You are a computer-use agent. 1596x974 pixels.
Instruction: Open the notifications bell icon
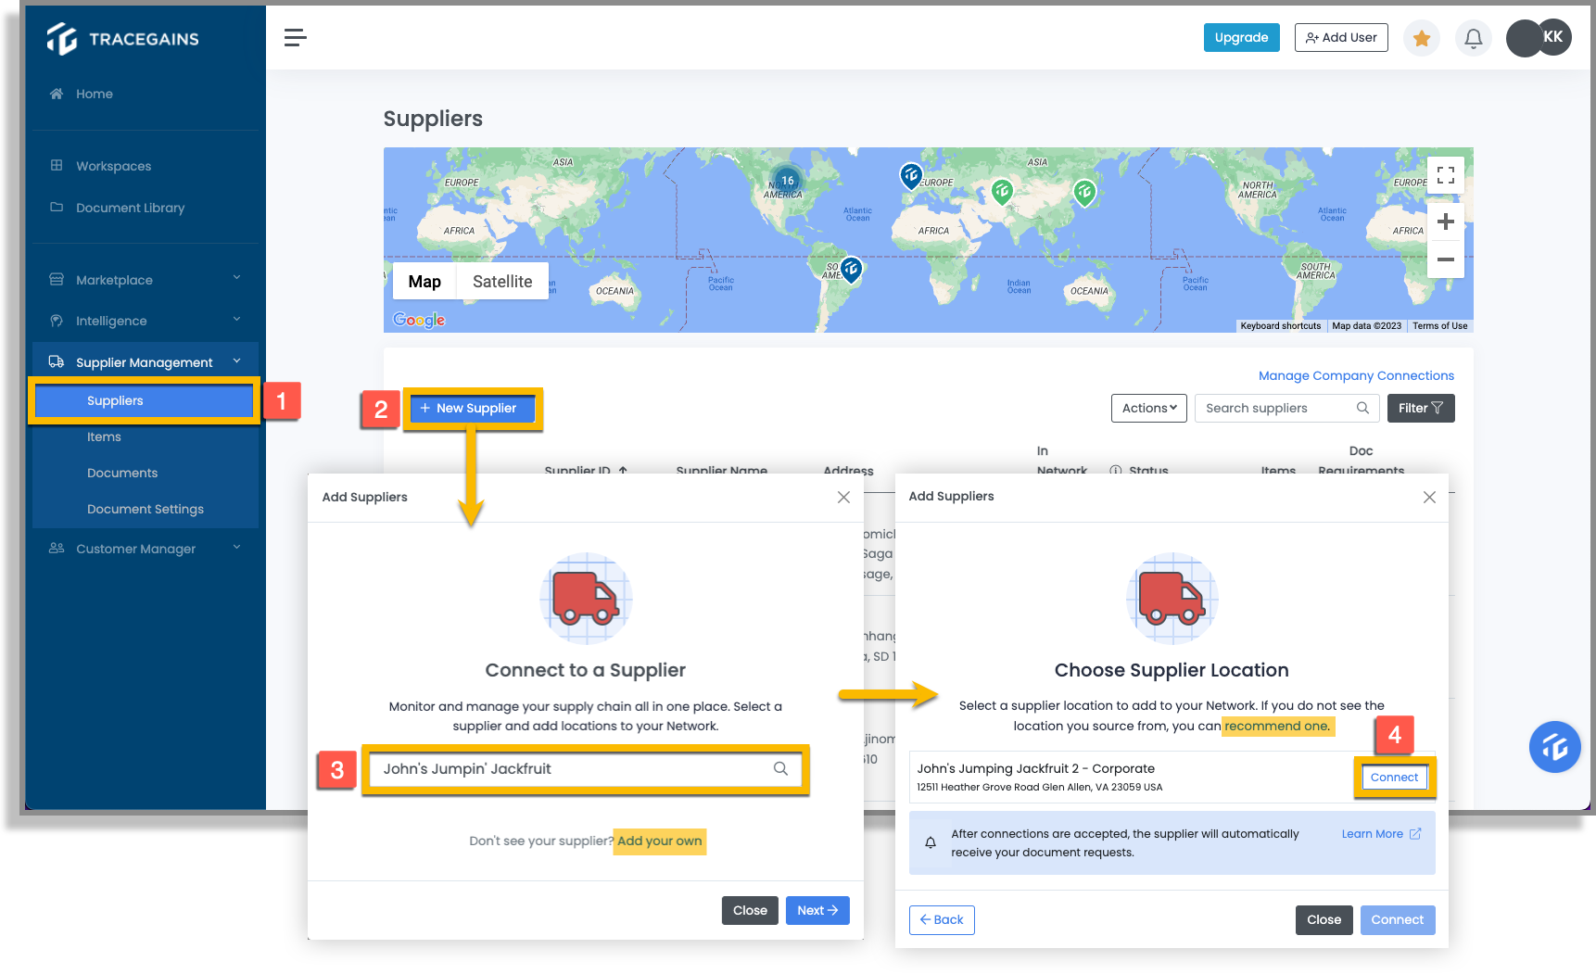coord(1473,37)
